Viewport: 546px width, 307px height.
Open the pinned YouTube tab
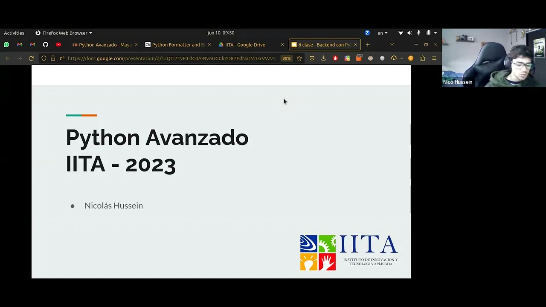coord(58,44)
